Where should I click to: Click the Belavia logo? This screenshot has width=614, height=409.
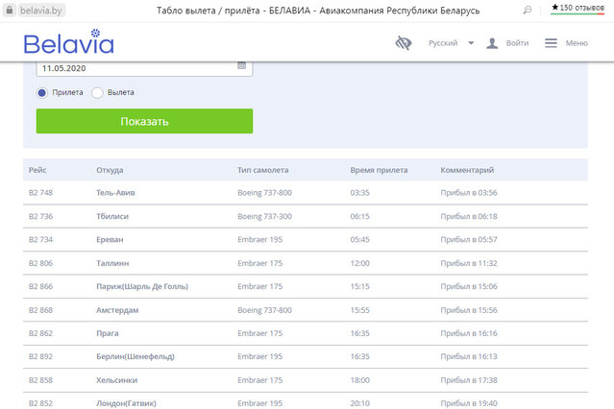tap(68, 43)
